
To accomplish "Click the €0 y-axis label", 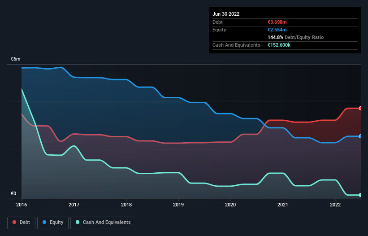I will 13,193.
